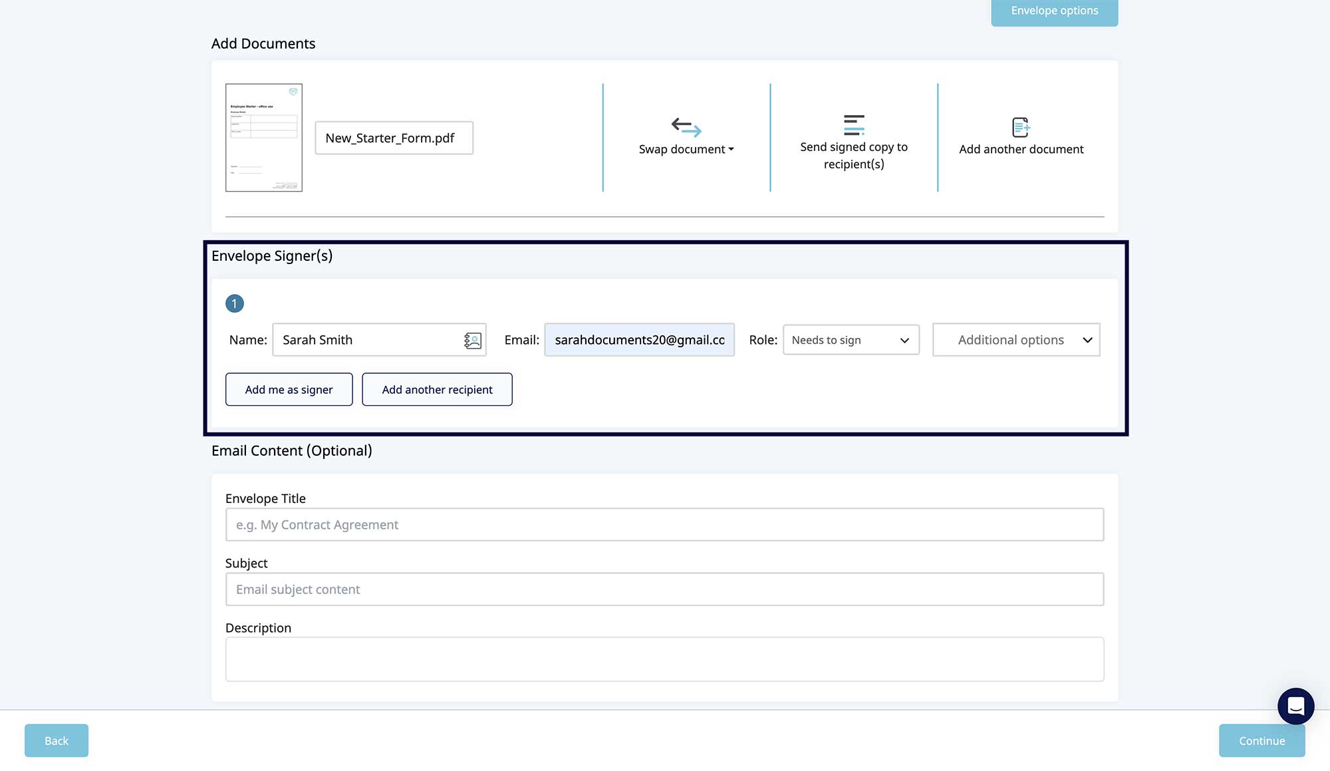The height and width of the screenshot is (771, 1330).
Task: Click the New_Starter_Form.pdf filename field
Action: coord(394,138)
